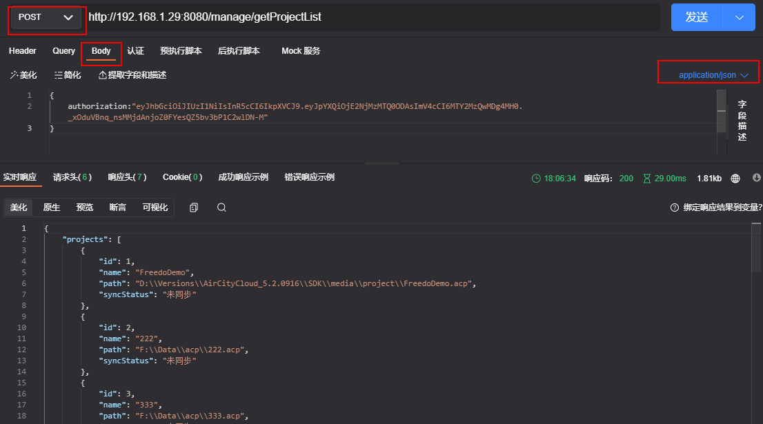This screenshot has height=424, width=763.
Task: Click the request URL input field
Action: point(373,18)
